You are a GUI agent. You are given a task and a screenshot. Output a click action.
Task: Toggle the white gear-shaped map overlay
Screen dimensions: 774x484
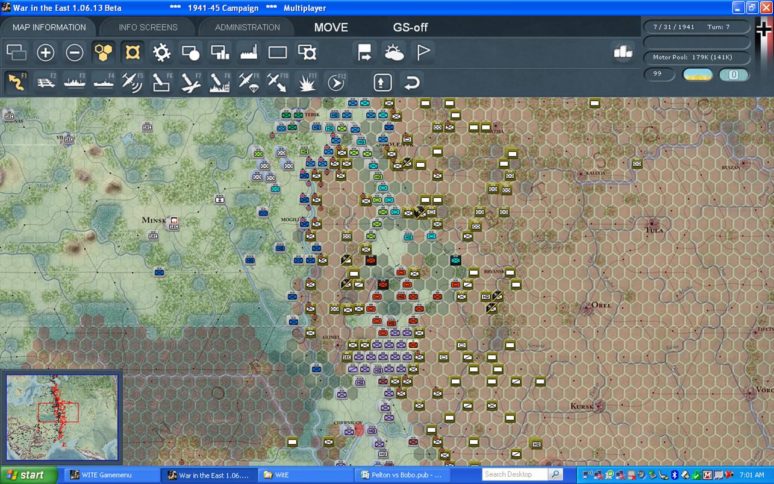pos(161,53)
